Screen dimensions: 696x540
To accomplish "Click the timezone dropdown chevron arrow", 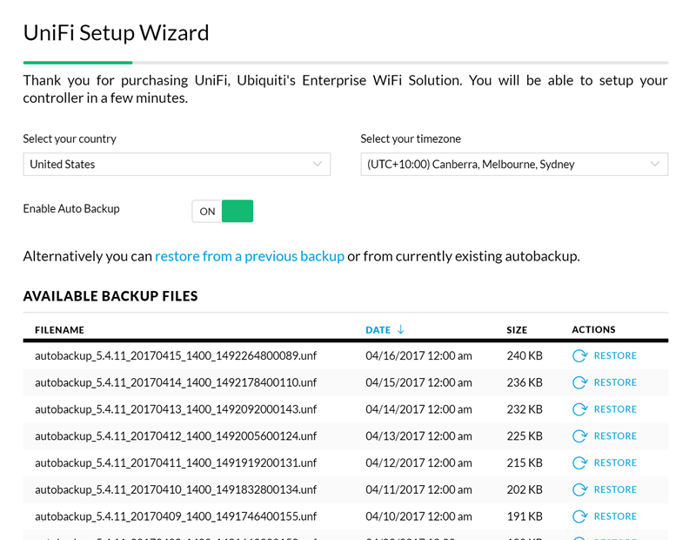I will 655,164.
